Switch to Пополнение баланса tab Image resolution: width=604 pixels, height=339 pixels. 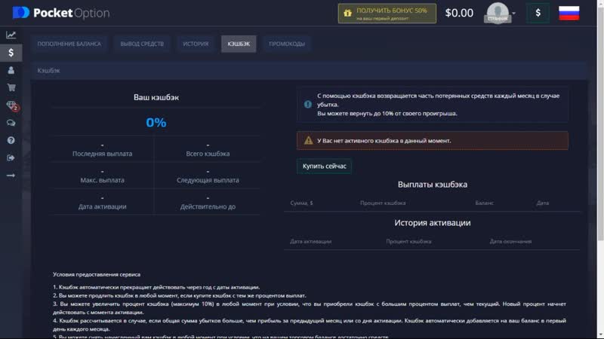coord(69,44)
